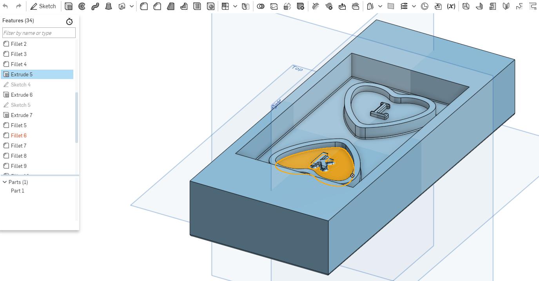Select the red errored Fillet 6 feature
Screen dimensions: 539x281
click(x=37, y=135)
